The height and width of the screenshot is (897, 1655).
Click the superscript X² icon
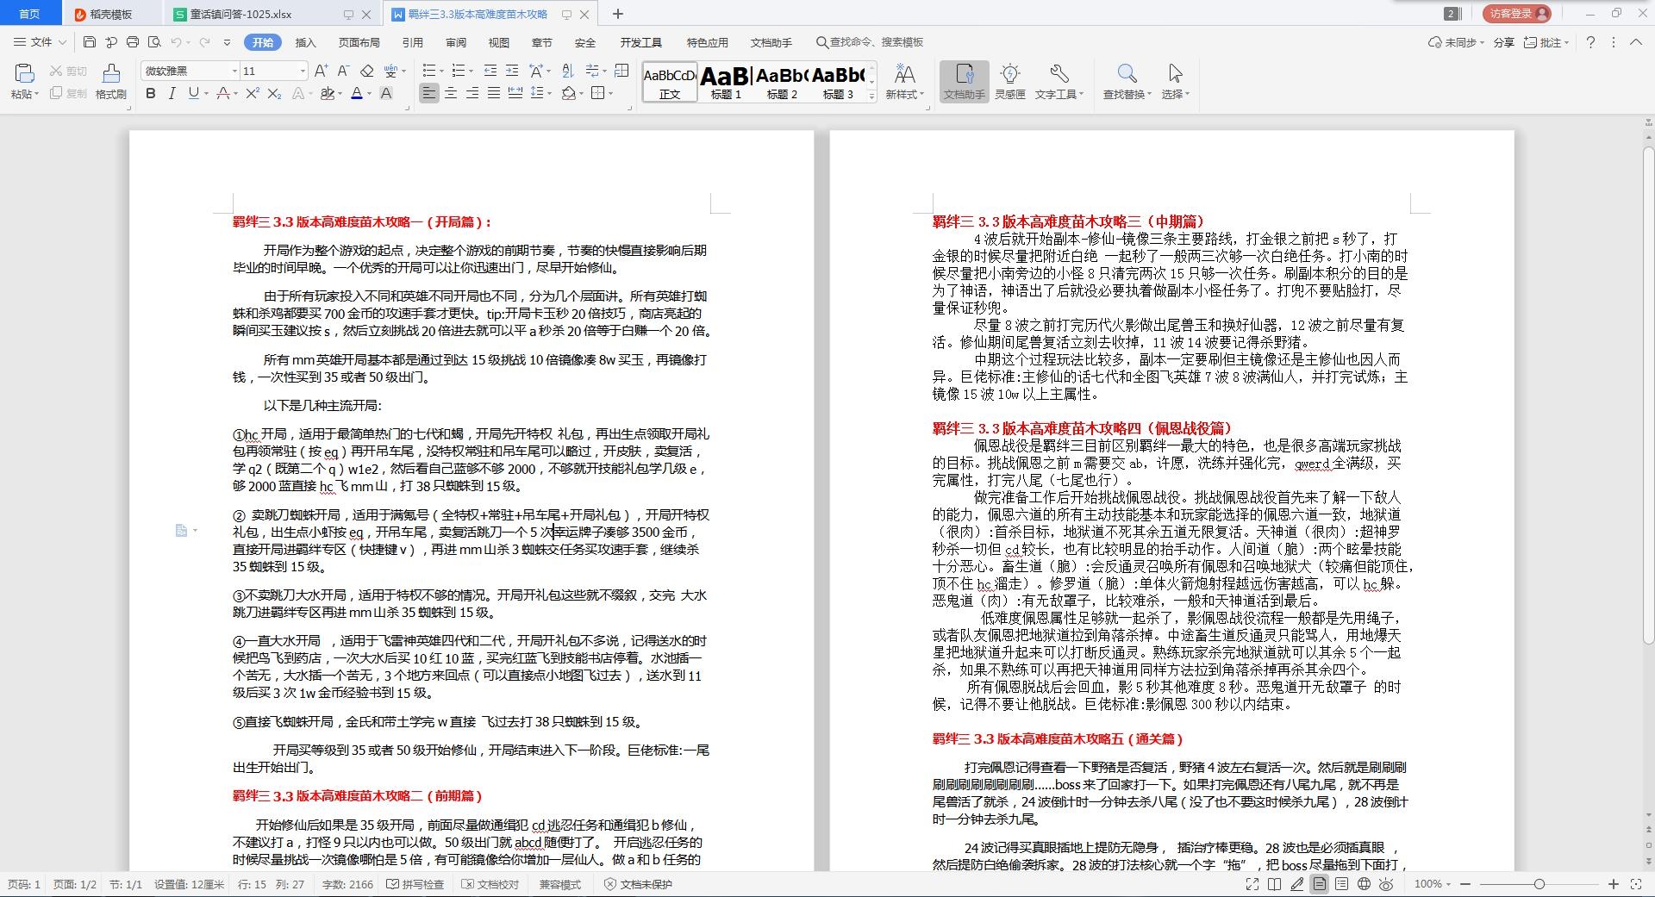pyautogui.click(x=252, y=93)
